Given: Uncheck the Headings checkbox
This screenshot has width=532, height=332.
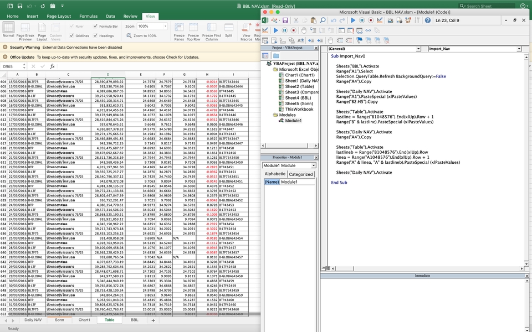Looking at the screenshot, I should click(x=95, y=35).
